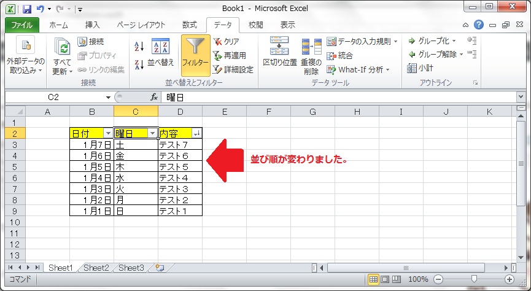The image size is (531, 291).
Task: Click the zoom out minus button
Action: tap(438, 279)
